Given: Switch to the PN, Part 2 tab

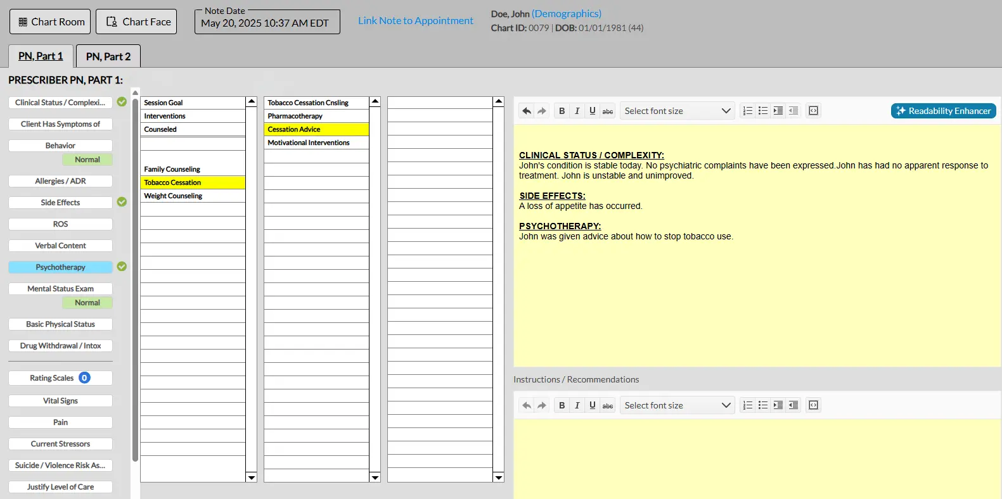Looking at the screenshot, I should [108, 56].
